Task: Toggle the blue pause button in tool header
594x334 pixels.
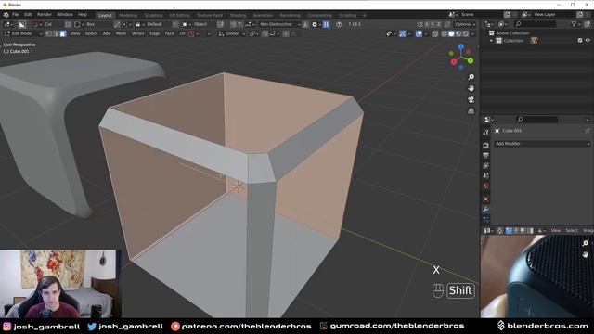Action: click(x=326, y=24)
